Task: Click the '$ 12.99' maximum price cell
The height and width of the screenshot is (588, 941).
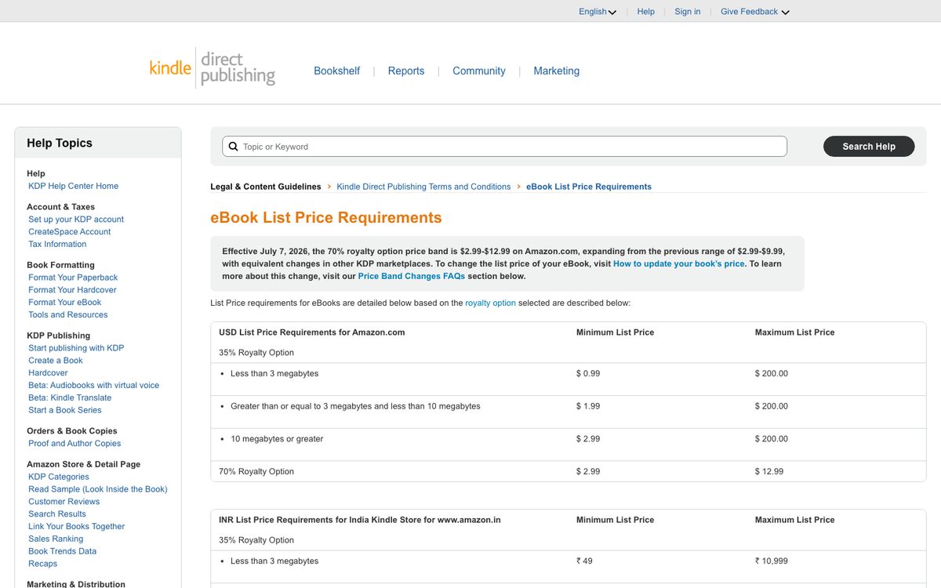Action: (769, 472)
